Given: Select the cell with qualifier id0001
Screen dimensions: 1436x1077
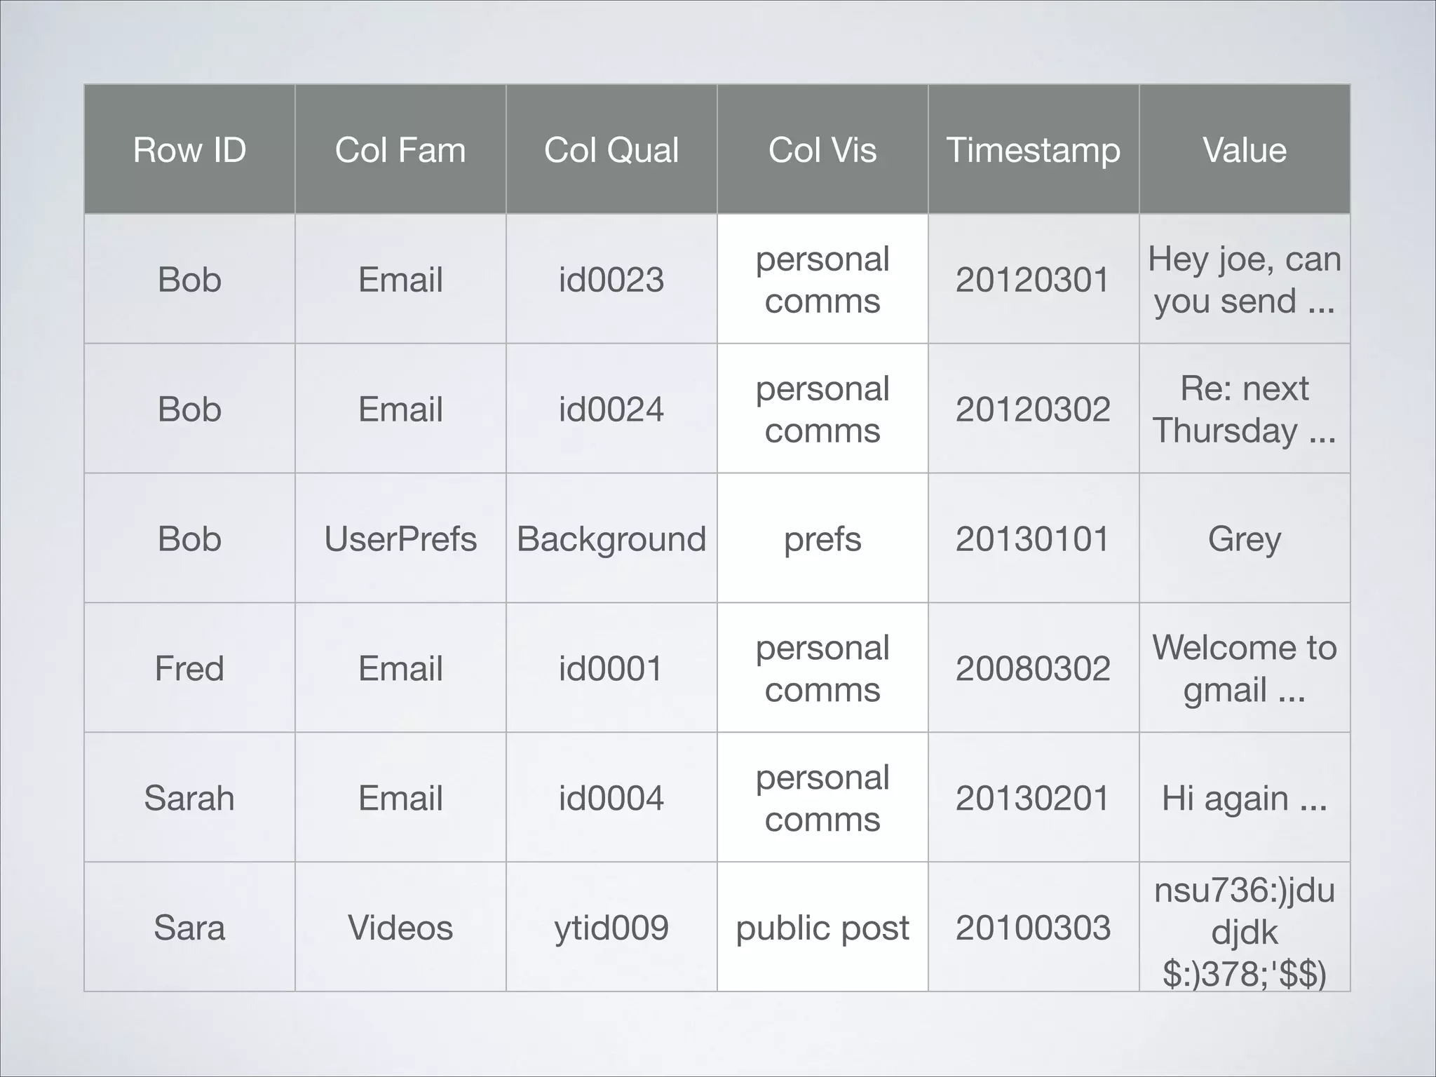Looking at the screenshot, I should (x=611, y=668).
